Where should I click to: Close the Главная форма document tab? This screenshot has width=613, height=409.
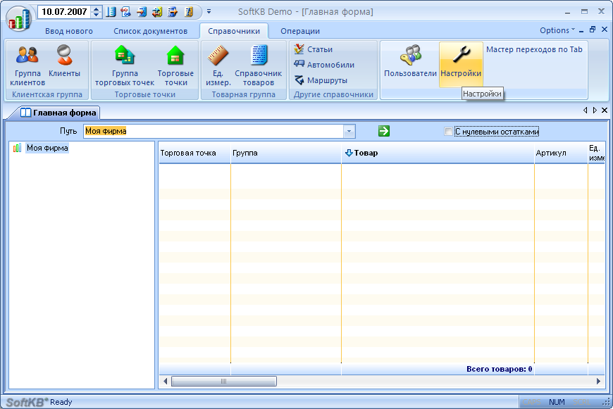605,110
